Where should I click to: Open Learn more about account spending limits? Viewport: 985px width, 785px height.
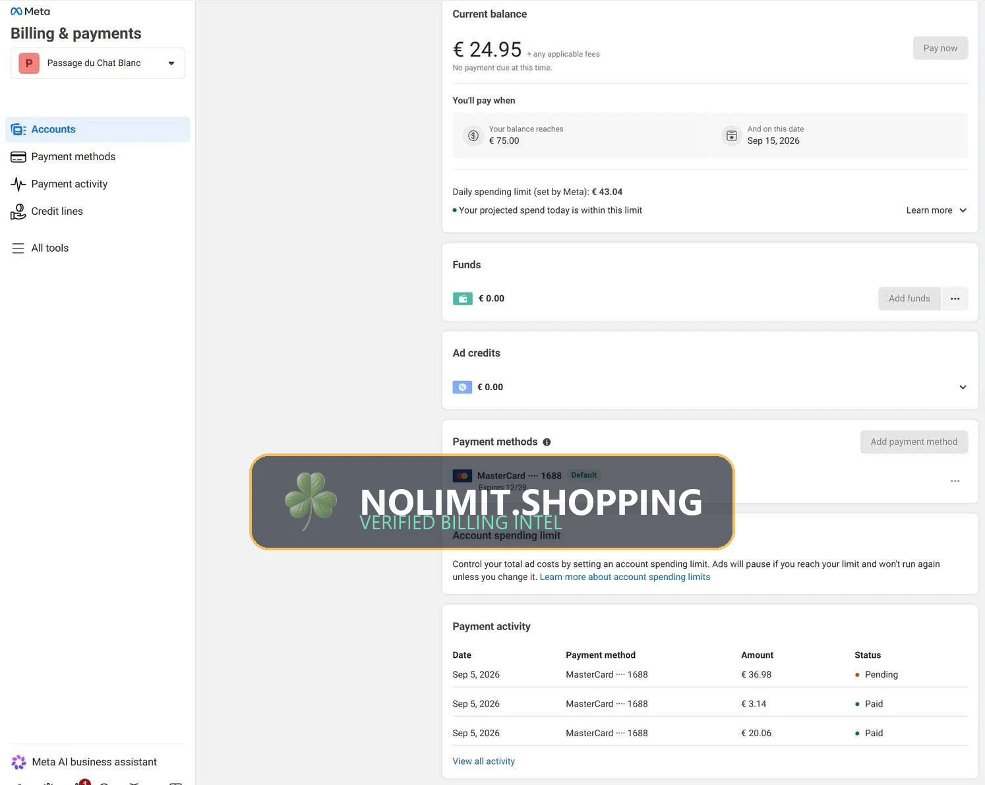625,577
